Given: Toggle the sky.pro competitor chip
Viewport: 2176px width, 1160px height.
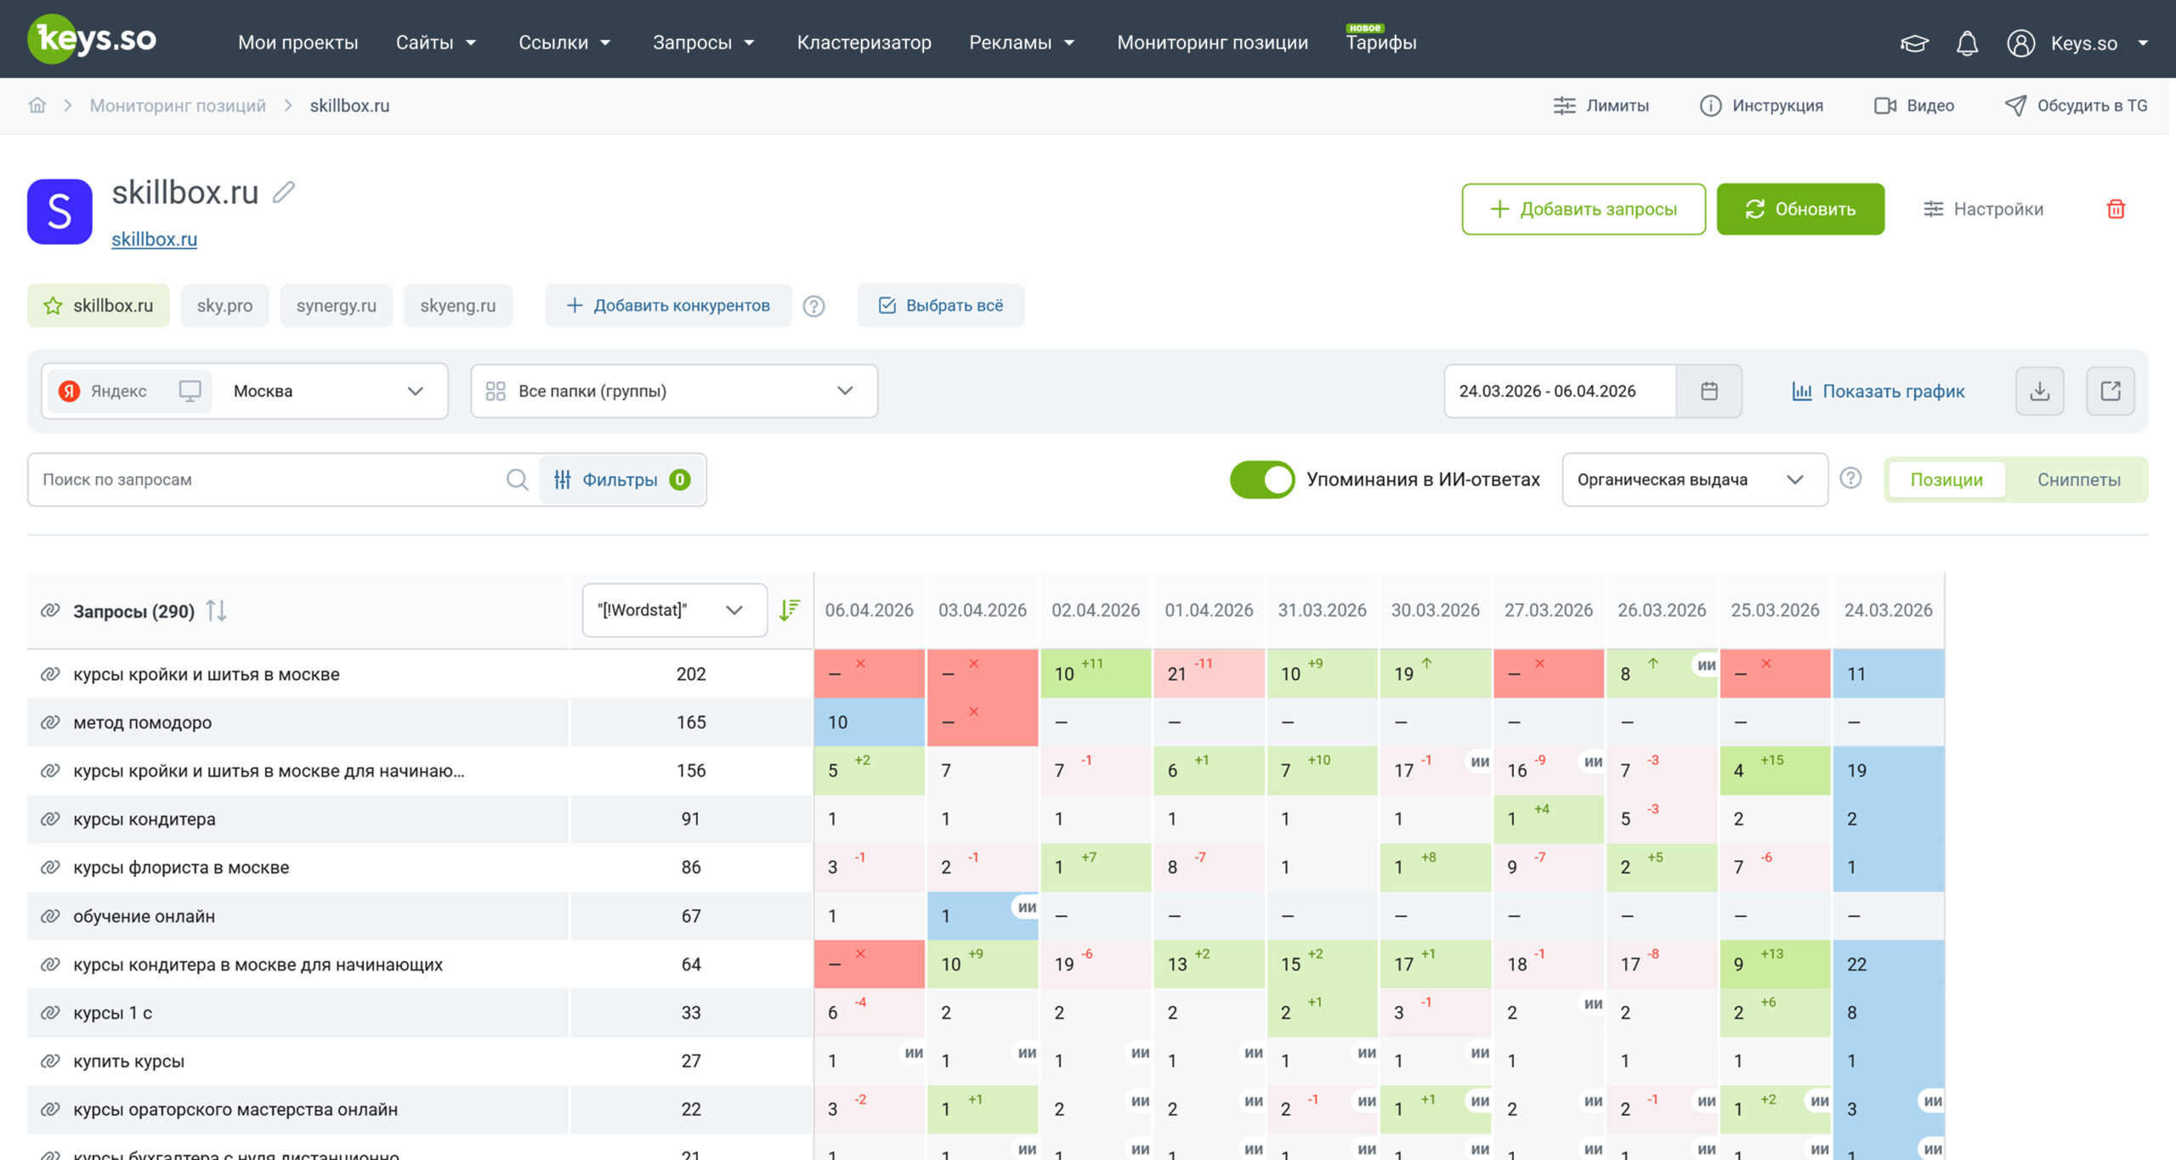Looking at the screenshot, I should tap(224, 305).
